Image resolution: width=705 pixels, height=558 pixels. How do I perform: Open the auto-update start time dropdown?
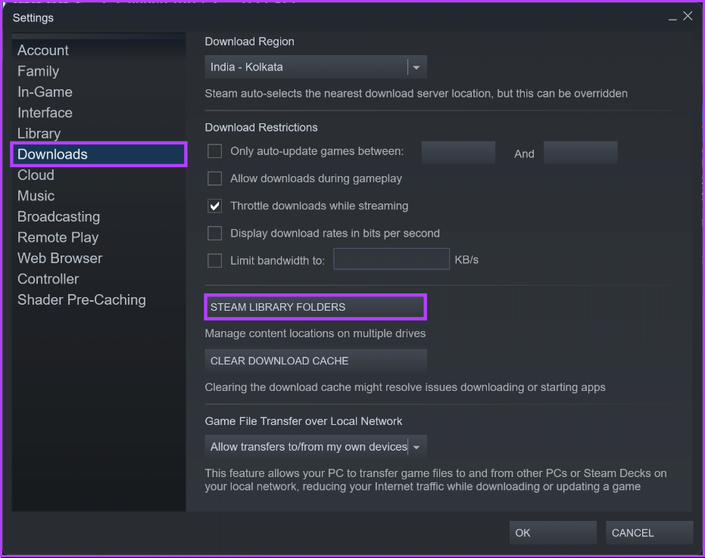pyautogui.click(x=458, y=153)
